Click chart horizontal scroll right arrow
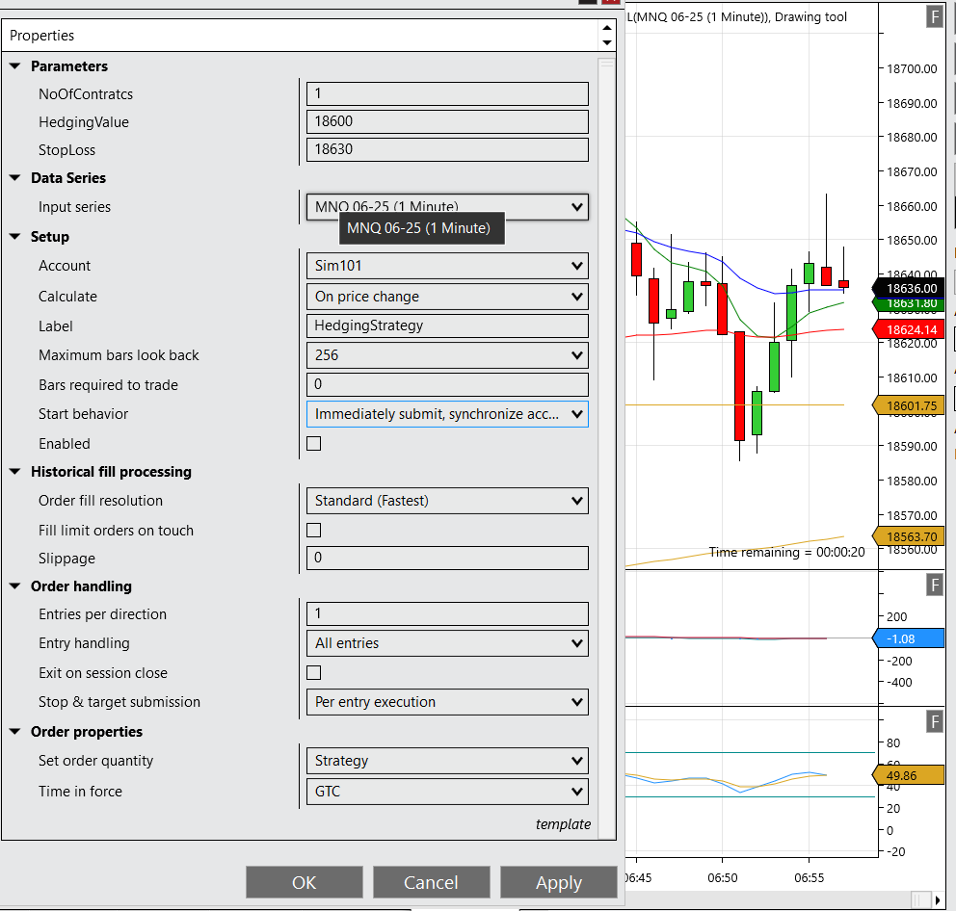This screenshot has width=956, height=911. [937, 900]
